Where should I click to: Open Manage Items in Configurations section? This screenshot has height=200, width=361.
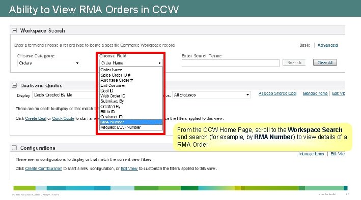[x=312, y=154]
